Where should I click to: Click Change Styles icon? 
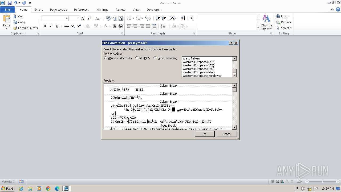(266, 22)
